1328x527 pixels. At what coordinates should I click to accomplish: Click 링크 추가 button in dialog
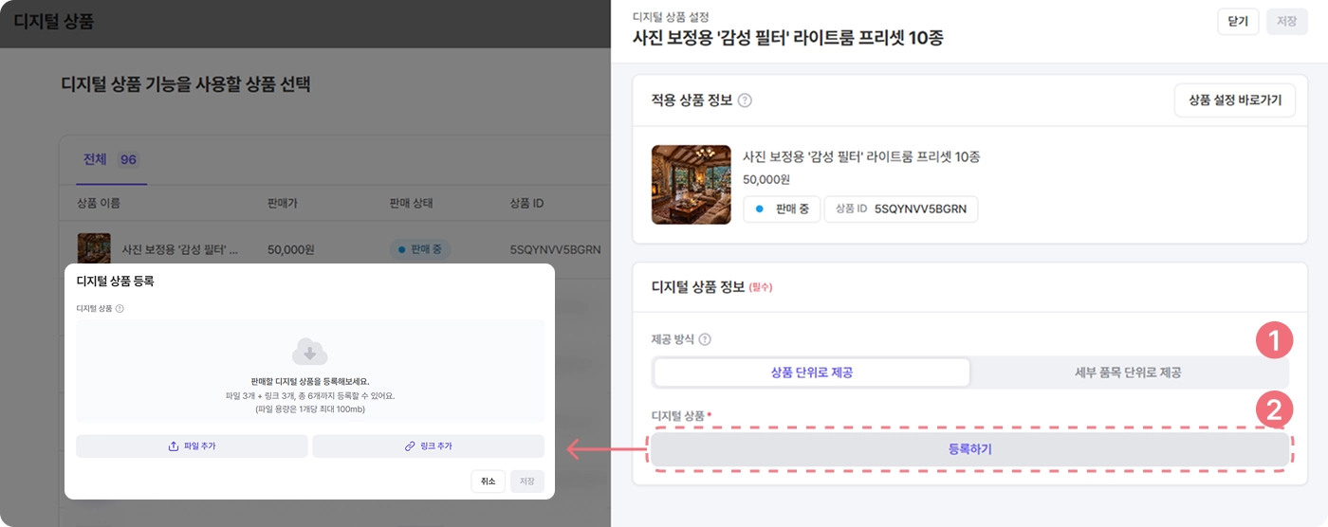[x=428, y=445]
